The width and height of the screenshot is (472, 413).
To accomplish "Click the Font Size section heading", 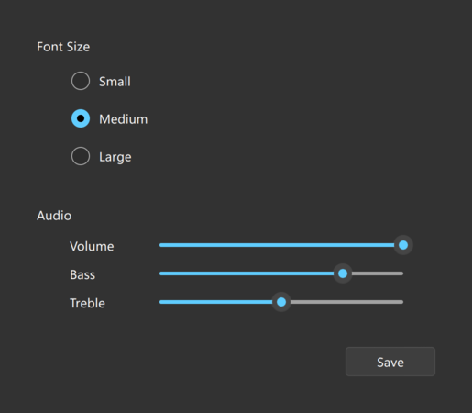I will point(63,47).
